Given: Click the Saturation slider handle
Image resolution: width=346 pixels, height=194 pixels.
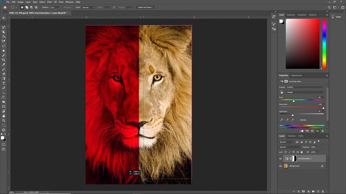Looking at the screenshot, I should (x=323, y=108).
